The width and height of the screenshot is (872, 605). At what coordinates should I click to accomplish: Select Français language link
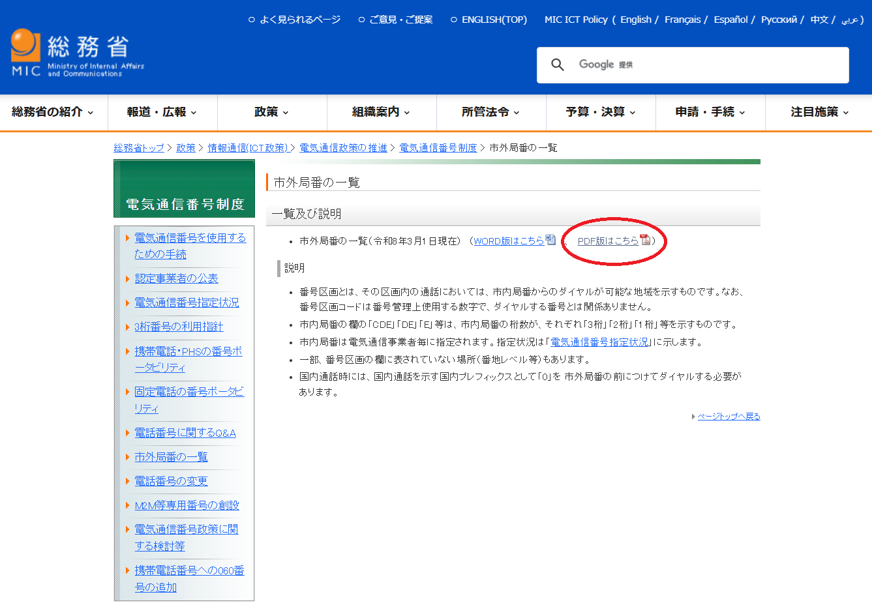[683, 20]
